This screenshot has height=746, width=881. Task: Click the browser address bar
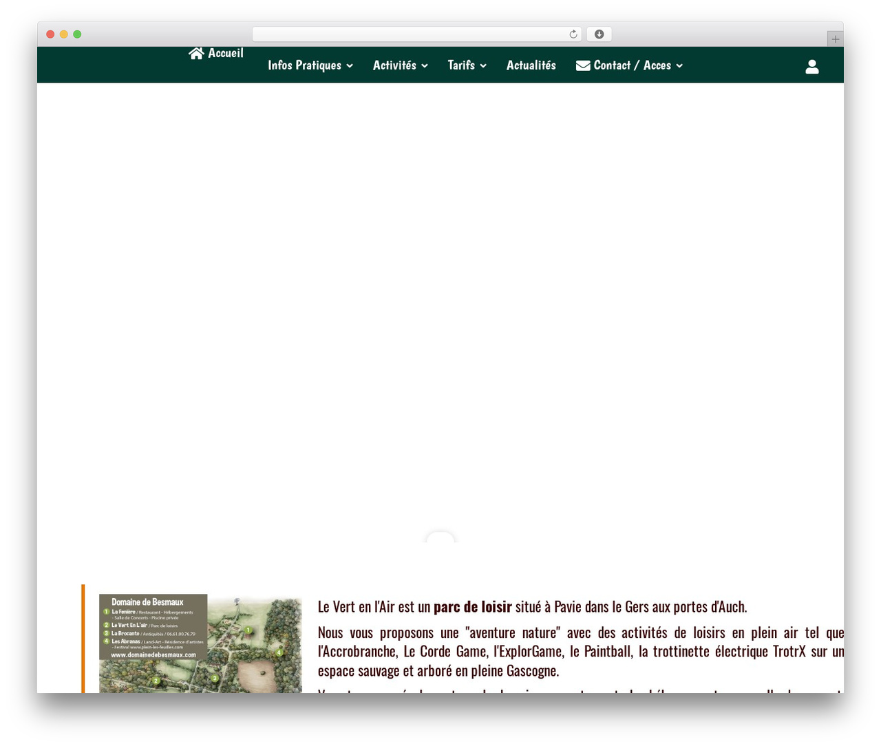[416, 34]
